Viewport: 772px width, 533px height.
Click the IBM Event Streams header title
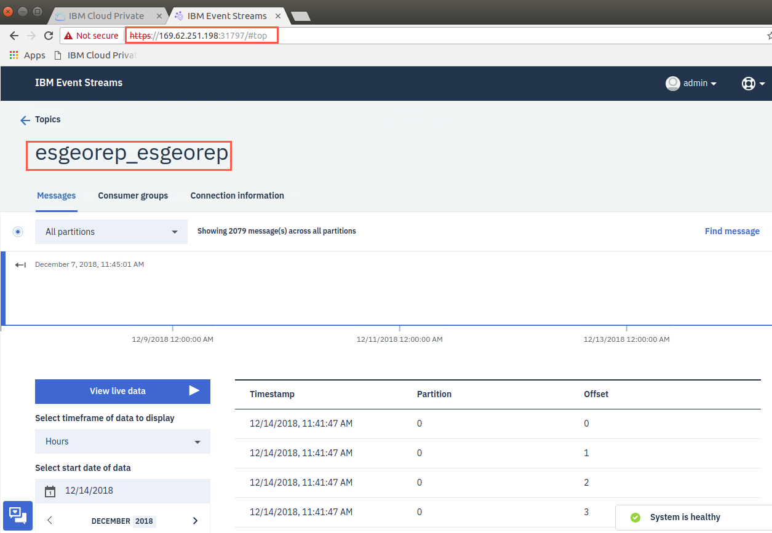(79, 82)
